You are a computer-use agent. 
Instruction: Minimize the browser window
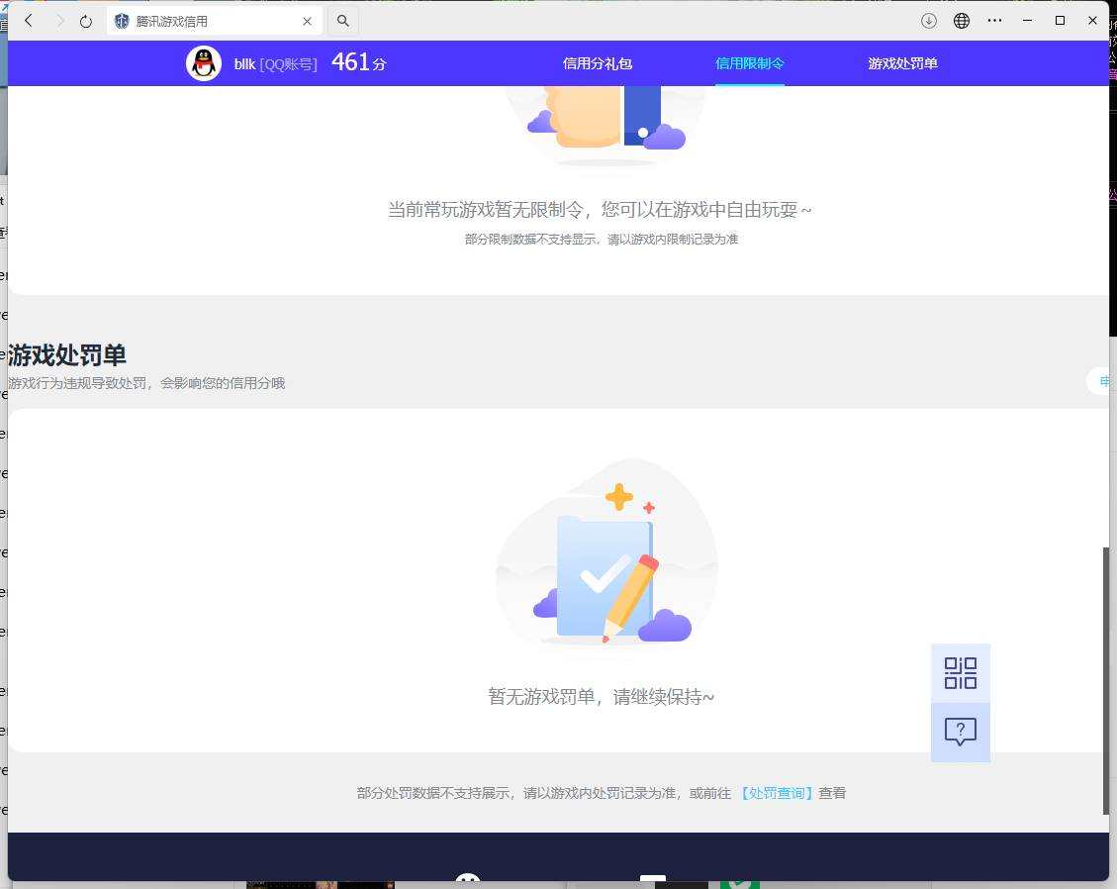tap(1027, 21)
